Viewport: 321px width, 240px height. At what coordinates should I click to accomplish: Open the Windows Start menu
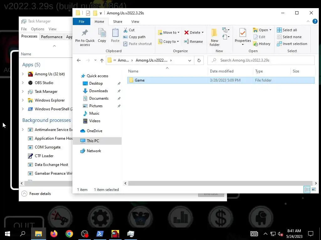(8, 234)
